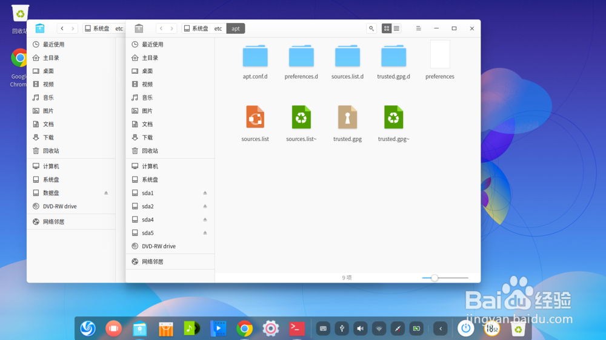Select the sources.list~ backup file
Screen dimensions: 606x340
(x=301, y=117)
